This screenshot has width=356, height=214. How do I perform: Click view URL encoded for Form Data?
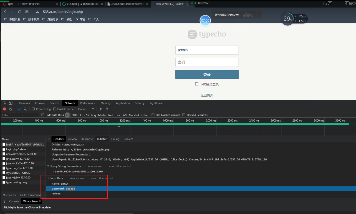click(x=102, y=178)
